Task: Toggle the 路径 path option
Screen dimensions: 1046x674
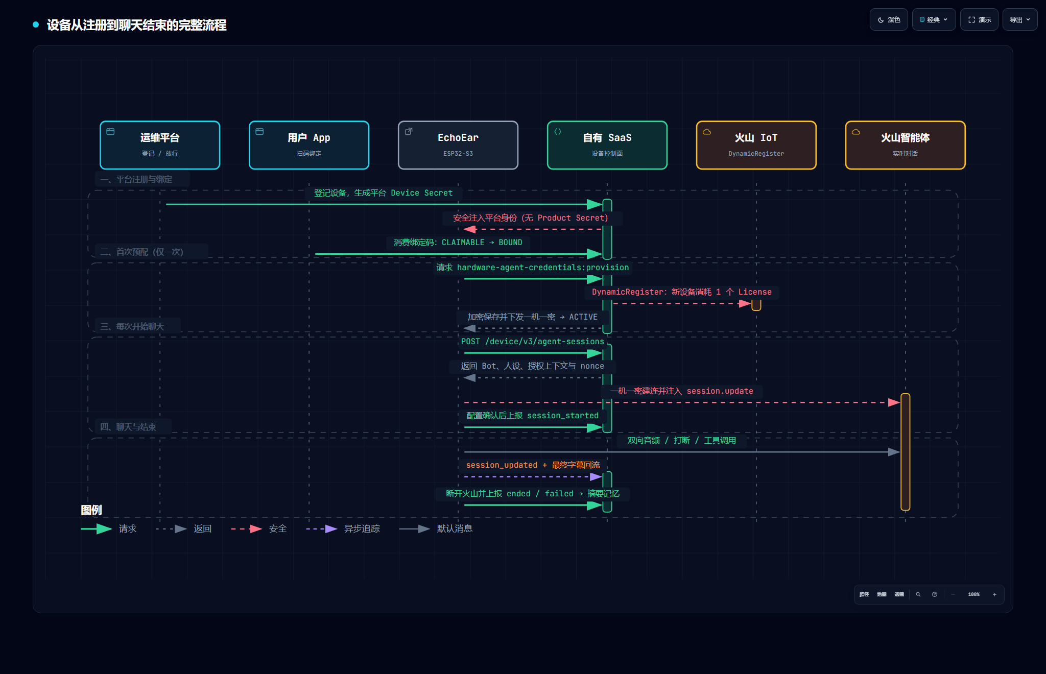Action: pos(864,594)
